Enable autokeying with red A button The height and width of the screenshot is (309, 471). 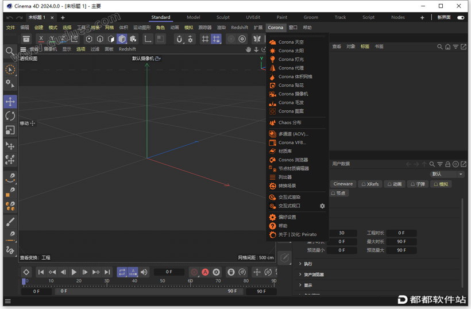pyautogui.click(x=205, y=272)
